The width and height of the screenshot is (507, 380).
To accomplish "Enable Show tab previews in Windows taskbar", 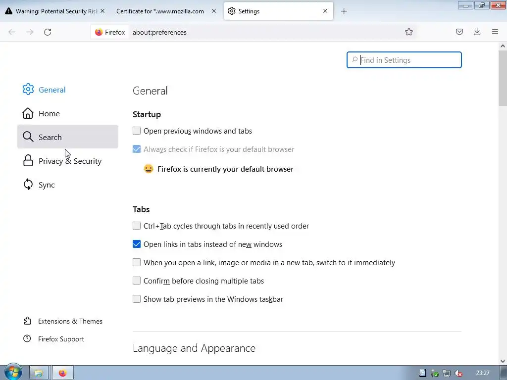I will pos(137,299).
